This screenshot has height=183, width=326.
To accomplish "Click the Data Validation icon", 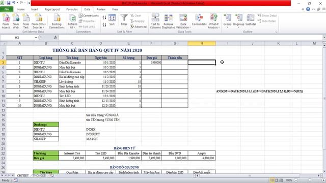I will click(x=183, y=18).
